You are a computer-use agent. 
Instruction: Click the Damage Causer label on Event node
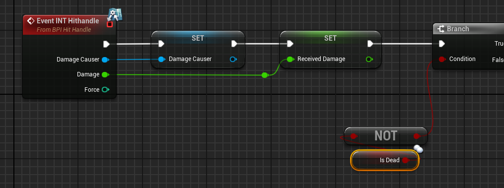tap(78, 60)
